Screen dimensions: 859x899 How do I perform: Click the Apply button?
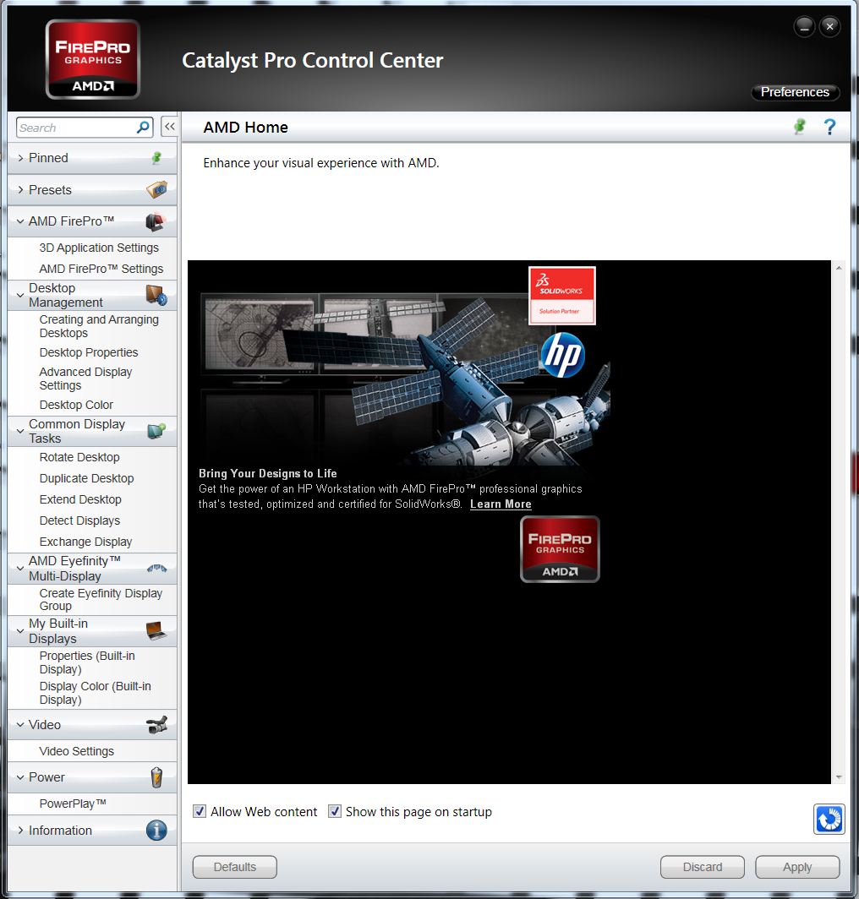[x=797, y=867]
